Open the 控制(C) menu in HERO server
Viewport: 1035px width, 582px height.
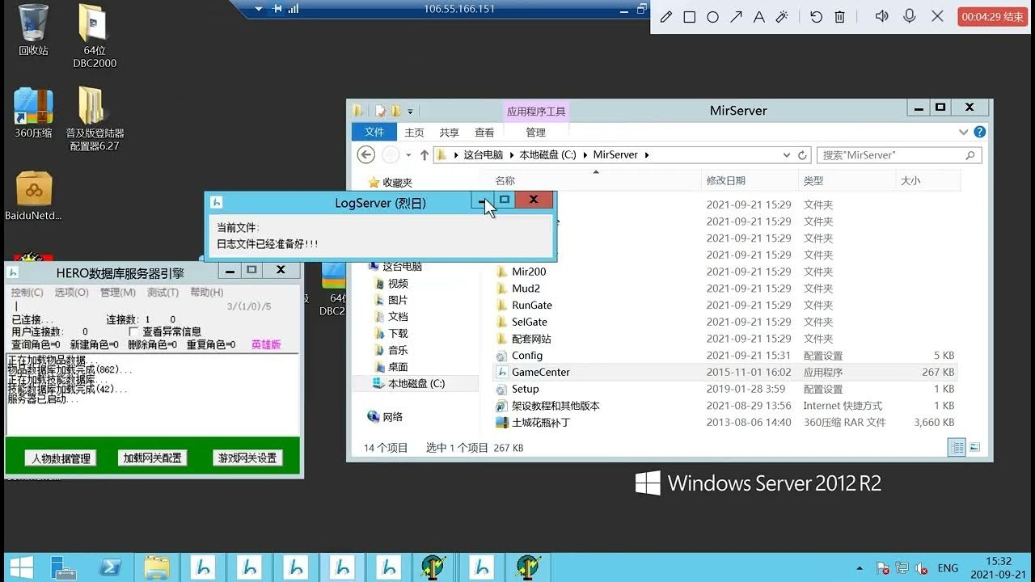point(27,293)
